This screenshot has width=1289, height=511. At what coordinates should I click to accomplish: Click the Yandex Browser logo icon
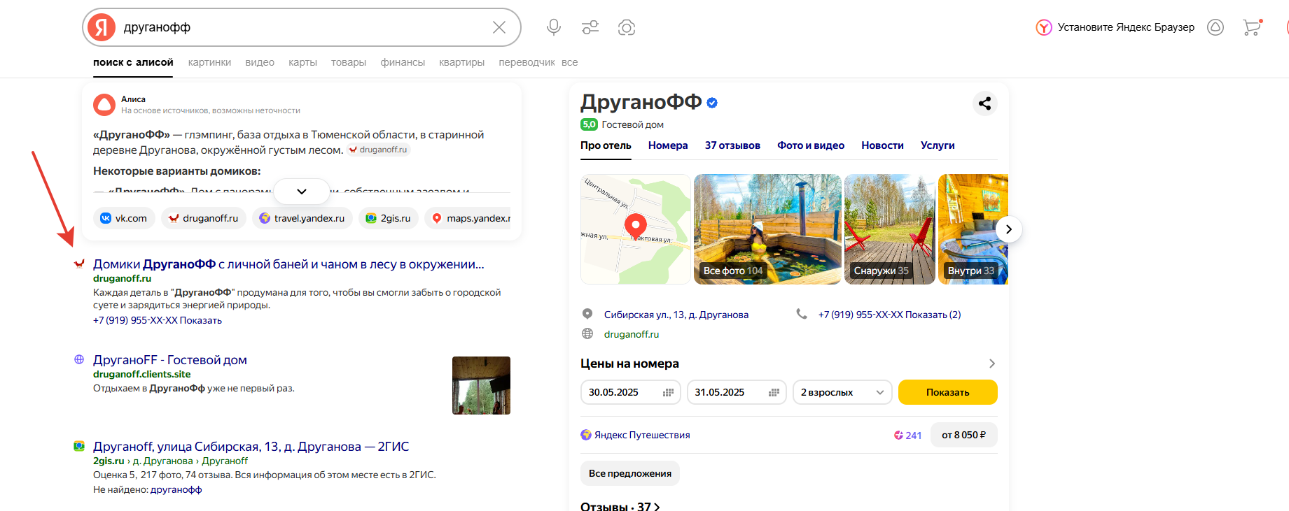(x=1044, y=27)
